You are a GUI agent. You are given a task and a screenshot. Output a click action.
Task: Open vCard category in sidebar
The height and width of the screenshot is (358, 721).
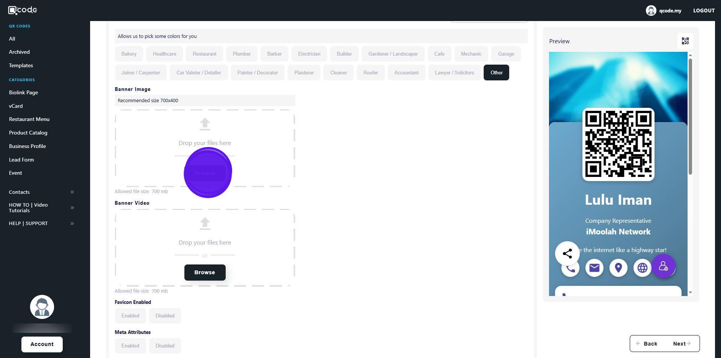[16, 106]
